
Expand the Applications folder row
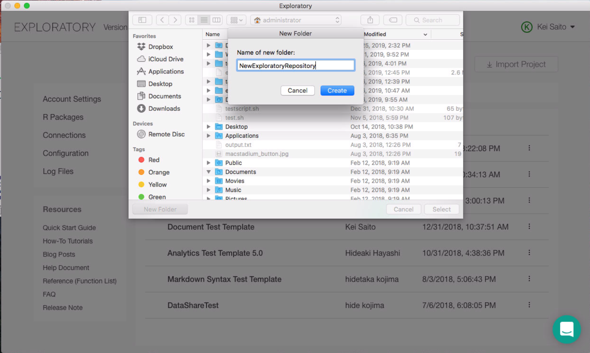coord(208,136)
